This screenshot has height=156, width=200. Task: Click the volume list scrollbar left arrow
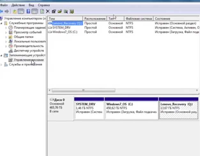[x=50, y=90]
